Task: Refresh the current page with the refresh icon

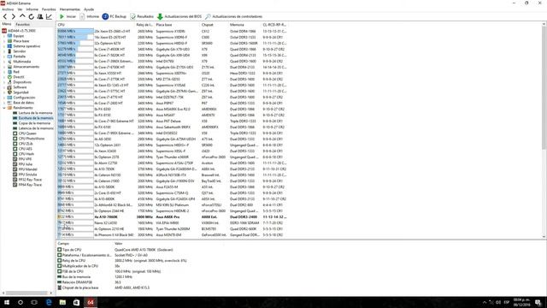Action: (x=31, y=16)
